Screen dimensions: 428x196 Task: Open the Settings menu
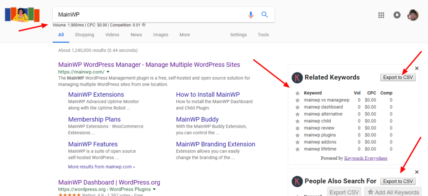tap(238, 35)
